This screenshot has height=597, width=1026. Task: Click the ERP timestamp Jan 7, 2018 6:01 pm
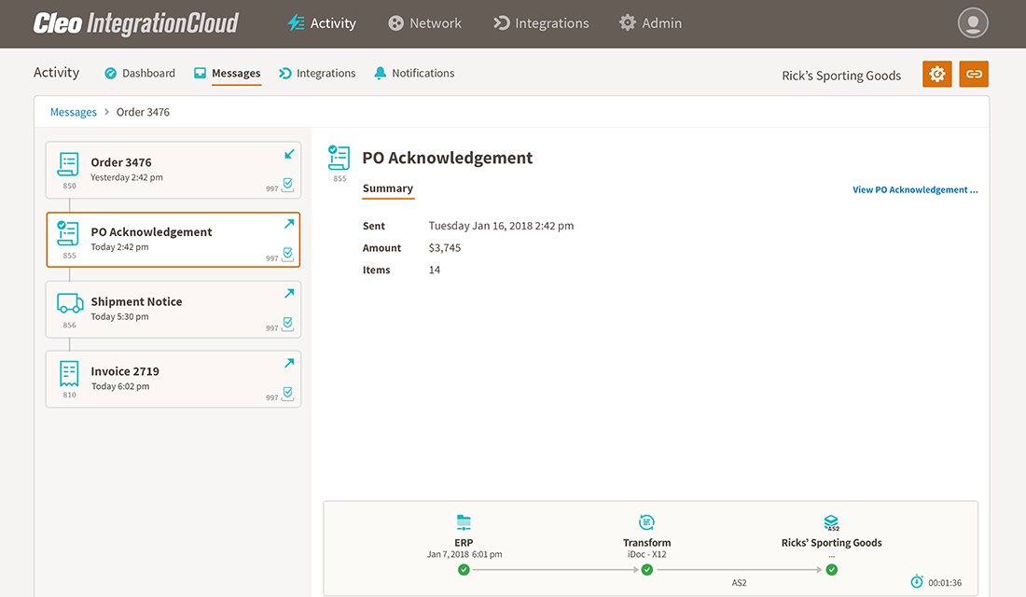[464, 554]
